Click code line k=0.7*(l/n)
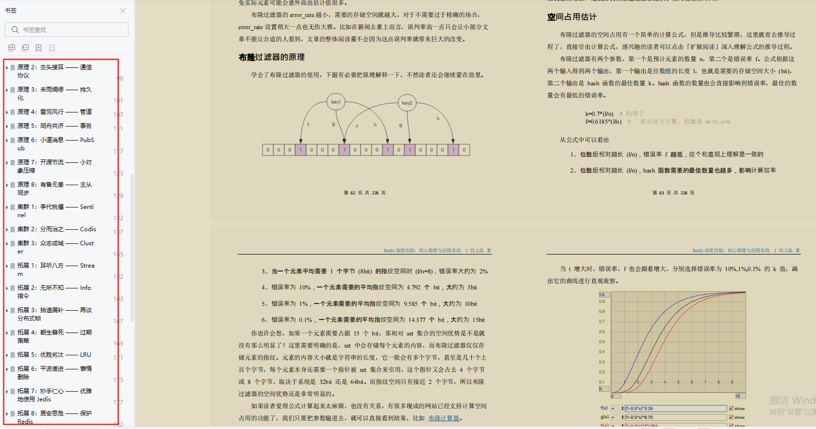816x429 pixels. [x=600, y=113]
